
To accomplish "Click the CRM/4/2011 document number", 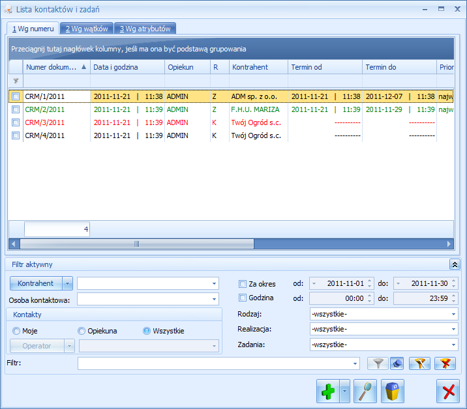I will coord(44,135).
